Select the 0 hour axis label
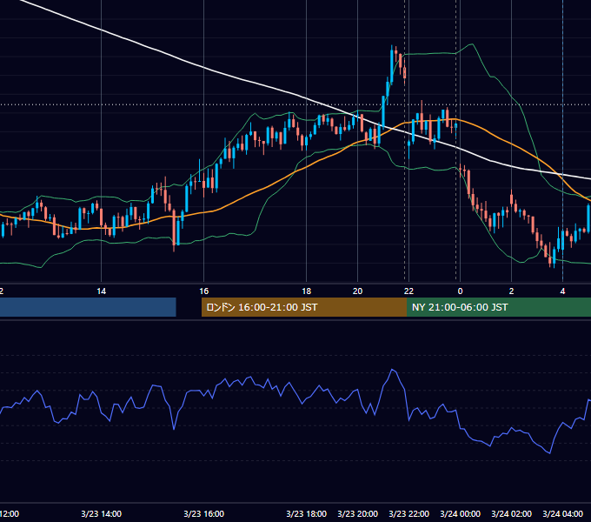Viewport: 591px width, 522px height. point(460,291)
